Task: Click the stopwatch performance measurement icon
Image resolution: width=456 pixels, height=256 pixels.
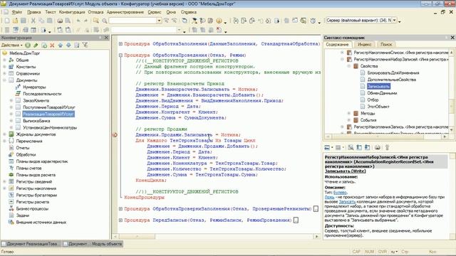Action: click(313, 21)
